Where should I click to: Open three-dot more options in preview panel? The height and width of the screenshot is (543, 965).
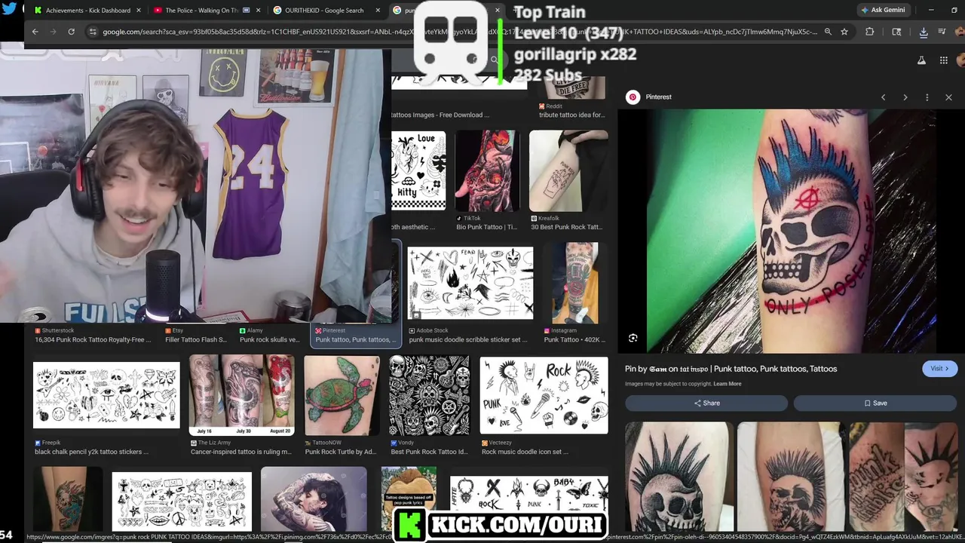927,97
